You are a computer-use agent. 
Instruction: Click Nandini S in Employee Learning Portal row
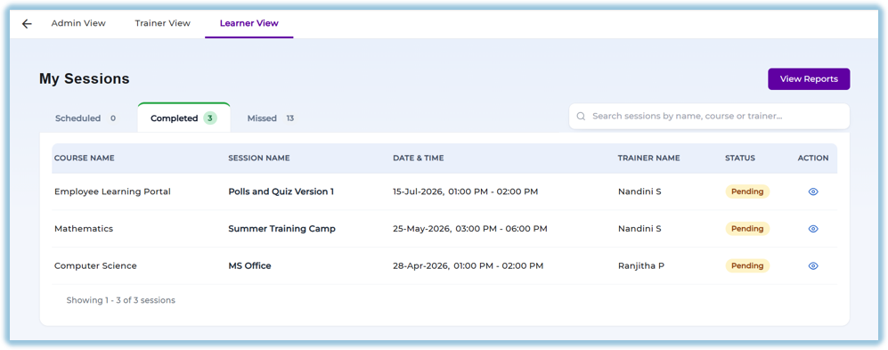640,191
